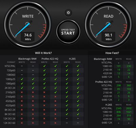This screenshot has width=136, height=128.
Task: Click H.265 write dash for 12K DCI 24
Action: 67,118
